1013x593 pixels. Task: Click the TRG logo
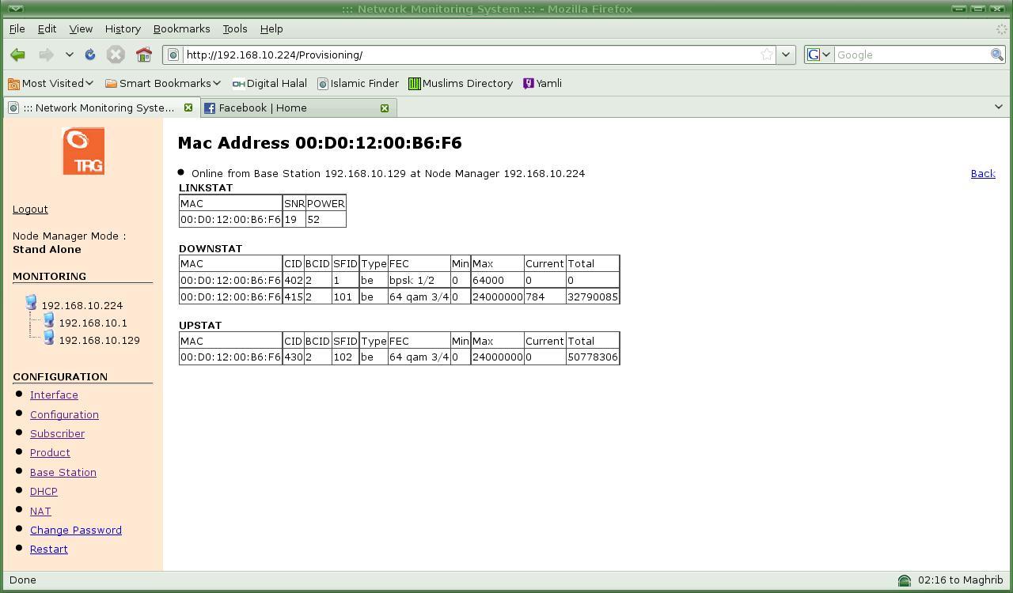(x=83, y=151)
